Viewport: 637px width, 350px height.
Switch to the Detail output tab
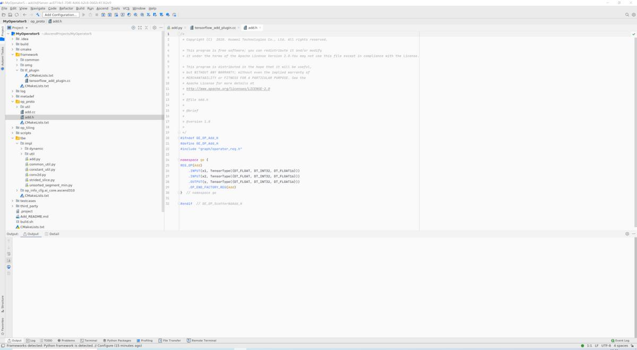(x=54, y=234)
